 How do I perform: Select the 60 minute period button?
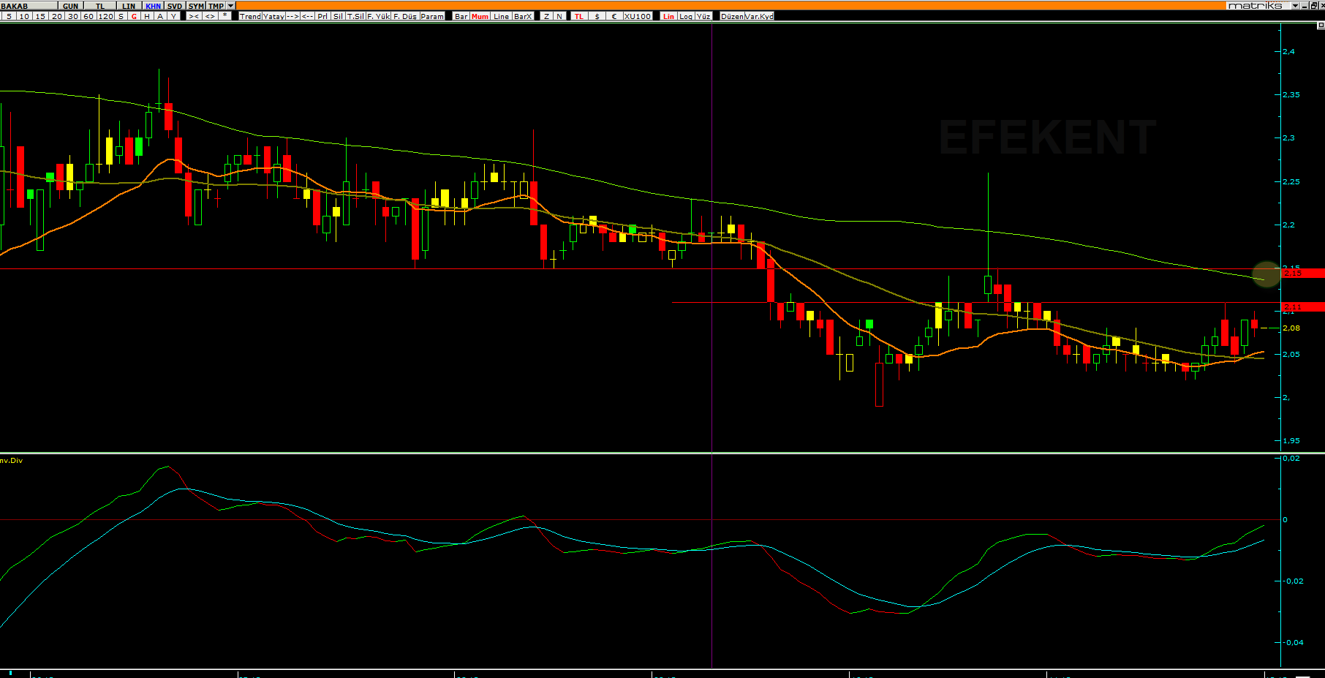88,16
